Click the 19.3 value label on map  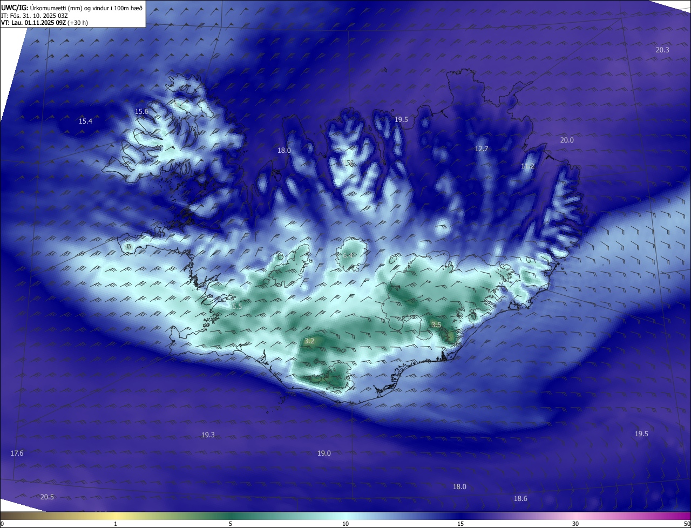coord(208,435)
